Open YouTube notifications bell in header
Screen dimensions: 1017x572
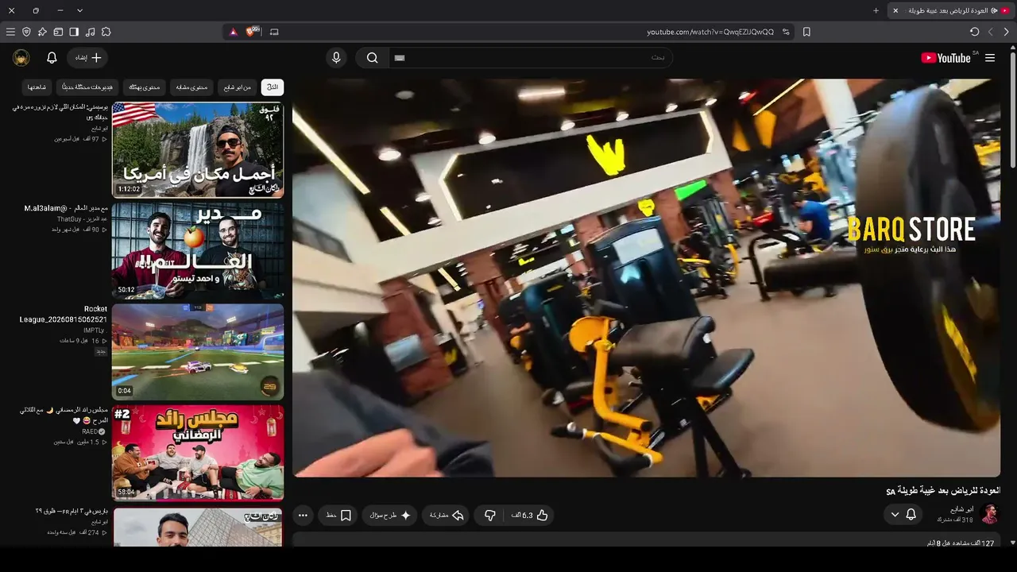tap(52, 58)
